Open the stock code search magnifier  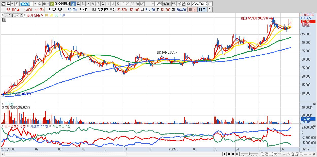click(x=40, y=4)
